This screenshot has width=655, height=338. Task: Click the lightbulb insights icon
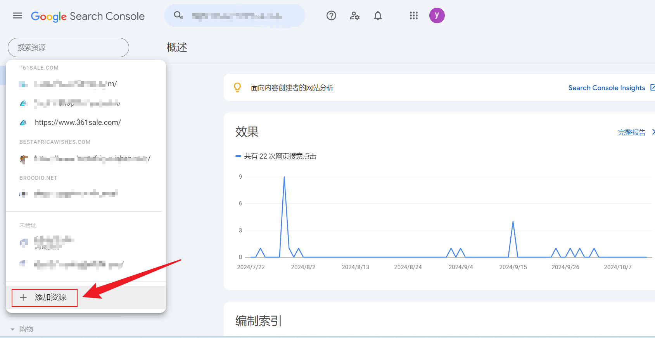pos(237,87)
